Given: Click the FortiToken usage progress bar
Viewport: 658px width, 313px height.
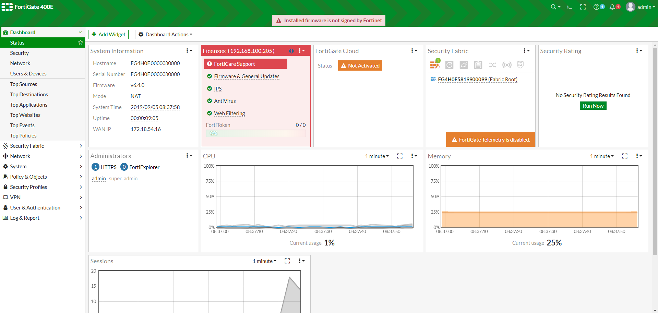Looking at the screenshot, I should tap(256, 133).
